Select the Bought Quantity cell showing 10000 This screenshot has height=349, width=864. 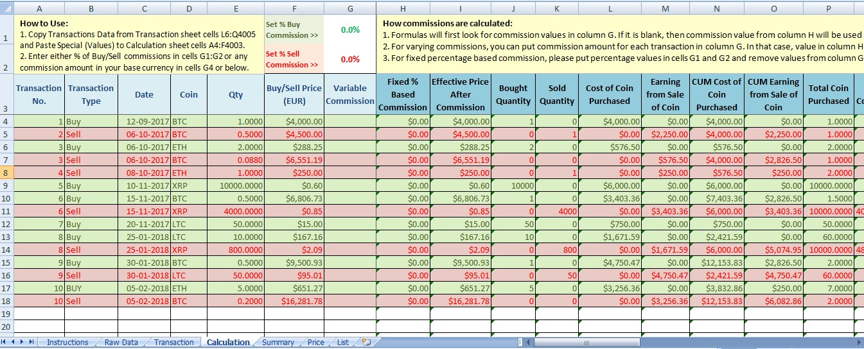513,185
